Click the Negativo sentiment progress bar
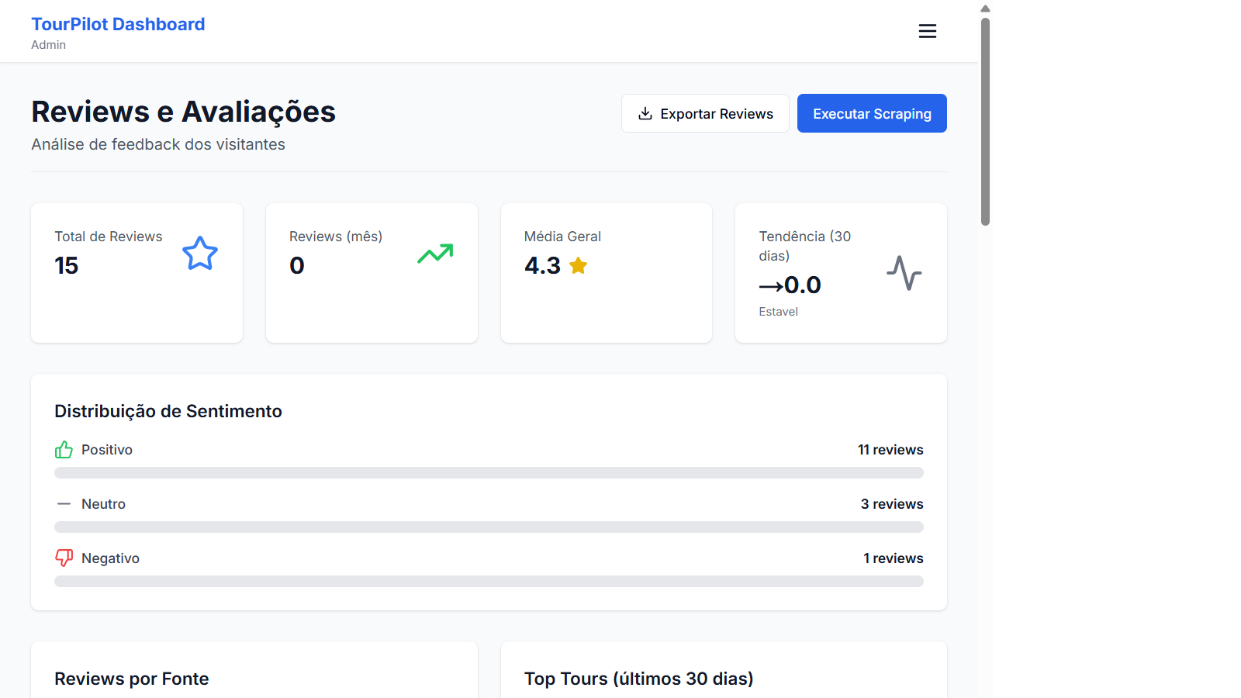 tap(489, 581)
